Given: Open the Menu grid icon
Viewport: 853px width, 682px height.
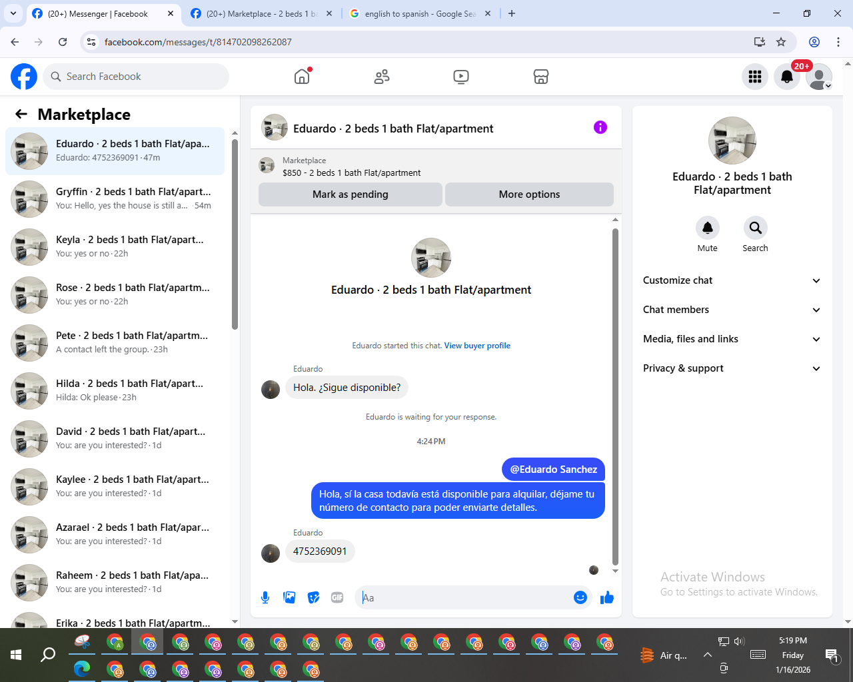Looking at the screenshot, I should pyautogui.click(x=755, y=77).
